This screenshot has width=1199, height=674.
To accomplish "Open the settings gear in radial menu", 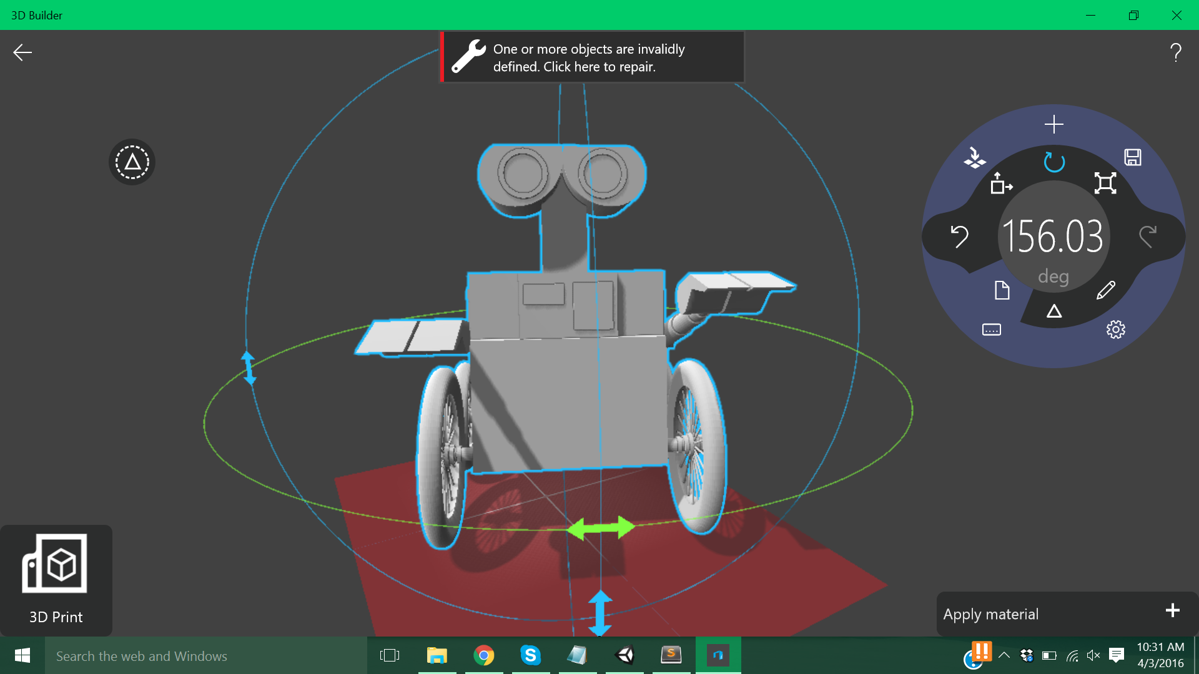I will (x=1115, y=330).
